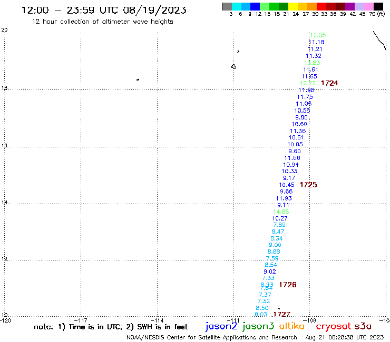The image size is (390, 342).
Task: Select the pass number 1726 label
Action: (x=288, y=285)
